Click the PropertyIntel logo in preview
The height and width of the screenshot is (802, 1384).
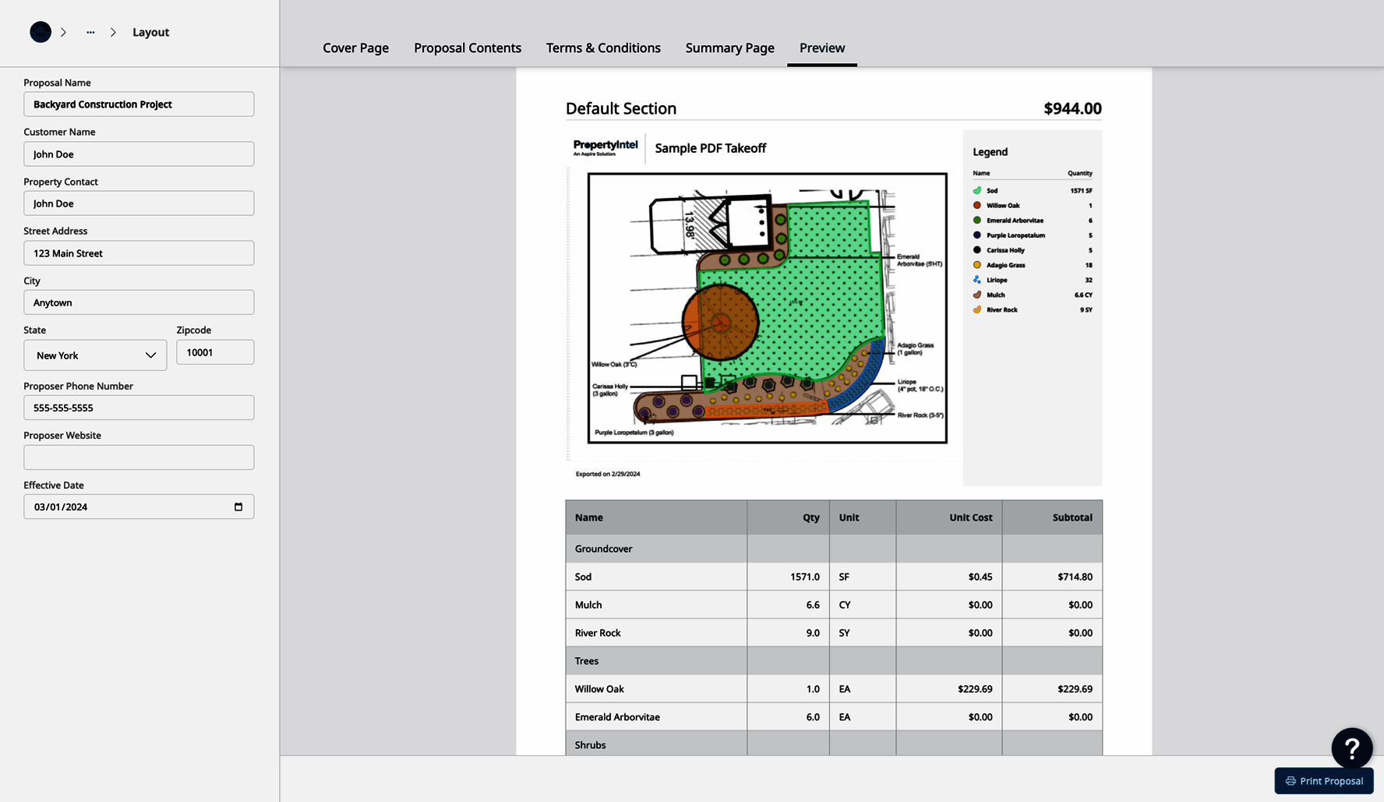(605, 147)
